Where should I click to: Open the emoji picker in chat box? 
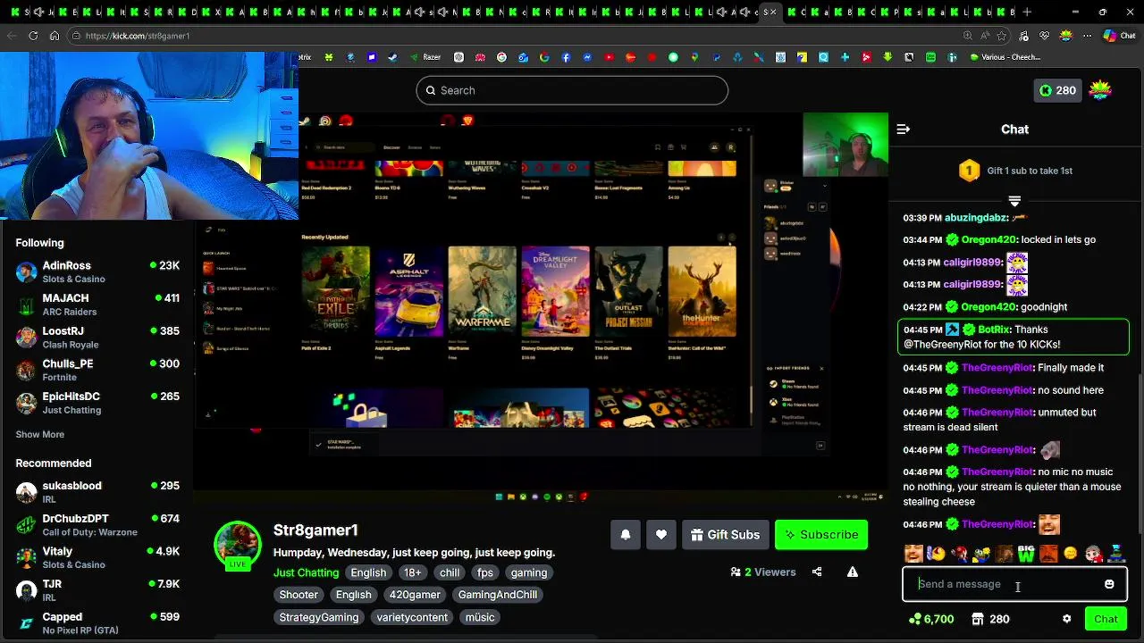tap(1109, 584)
